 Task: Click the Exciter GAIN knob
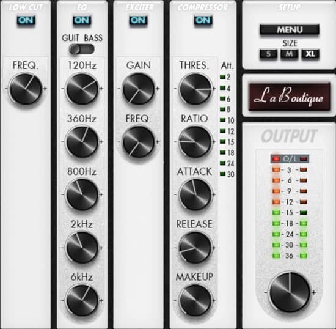pos(139,89)
